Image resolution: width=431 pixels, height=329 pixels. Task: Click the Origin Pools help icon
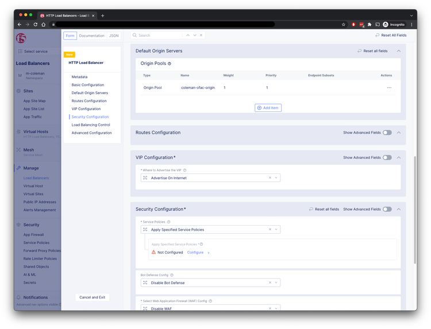(x=170, y=64)
